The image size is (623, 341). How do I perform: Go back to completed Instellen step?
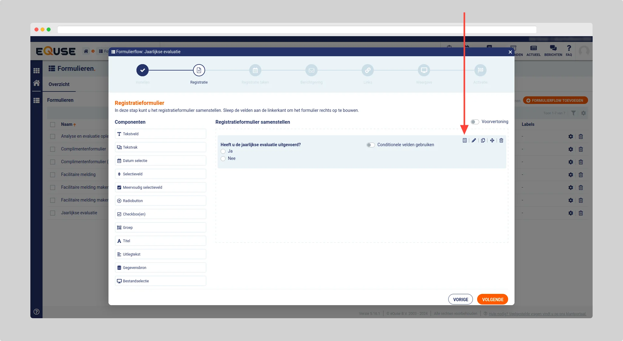[x=143, y=71]
